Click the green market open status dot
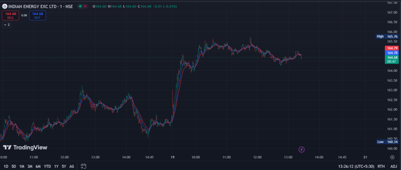 point(80,6)
